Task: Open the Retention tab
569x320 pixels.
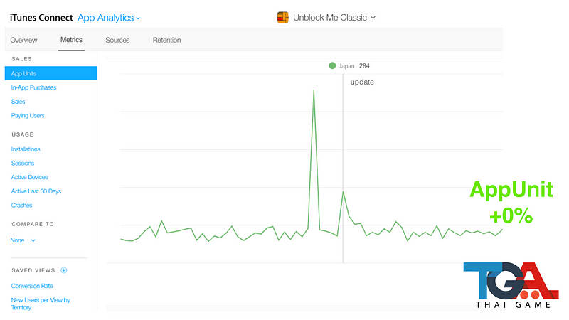Action: (x=166, y=40)
